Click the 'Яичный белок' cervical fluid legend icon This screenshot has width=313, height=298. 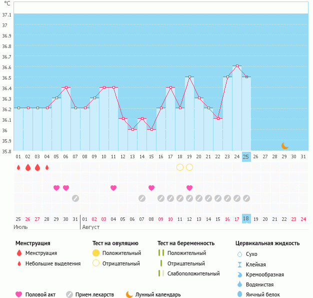(239, 294)
